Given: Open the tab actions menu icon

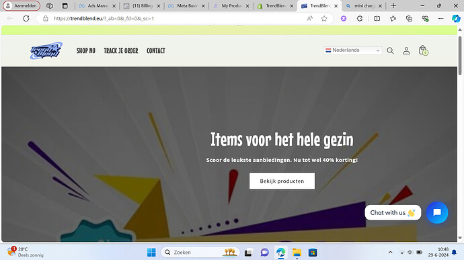Looking at the screenshot, I should [x=65, y=5].
